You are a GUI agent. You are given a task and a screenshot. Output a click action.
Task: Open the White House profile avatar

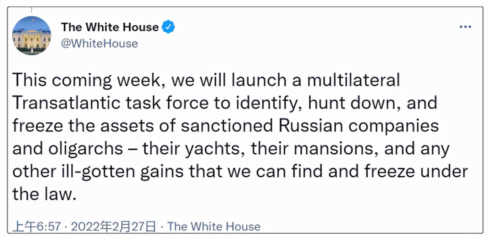pyautogui.click(x=32, y=36)
